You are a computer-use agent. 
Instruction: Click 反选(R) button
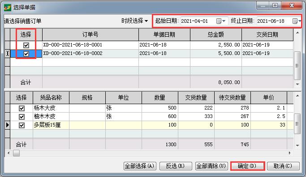tap(175, 166)
